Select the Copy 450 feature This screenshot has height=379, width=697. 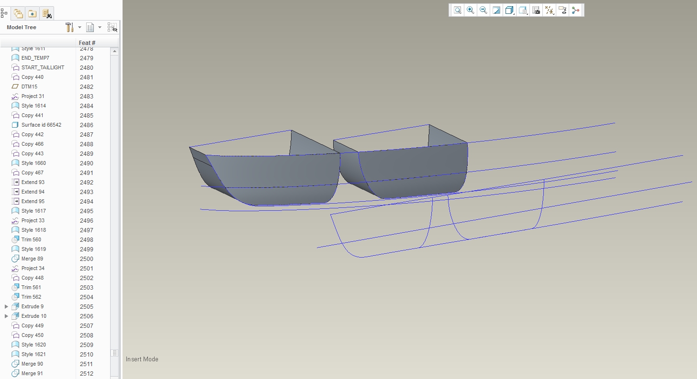33,335
